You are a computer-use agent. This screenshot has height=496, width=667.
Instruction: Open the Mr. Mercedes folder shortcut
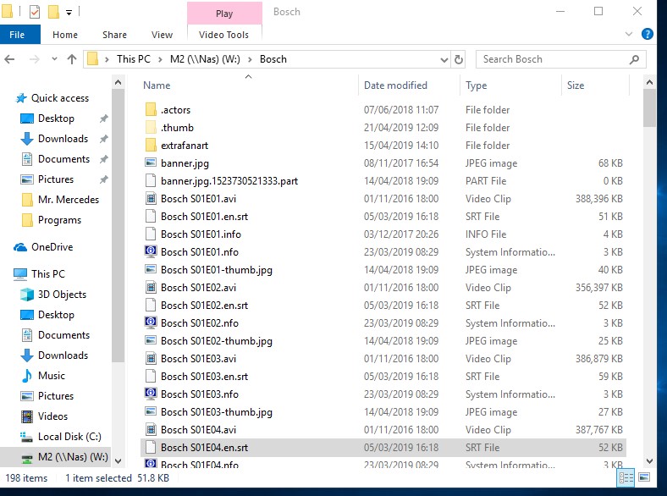pyautogui.click(x=68, y=200)
